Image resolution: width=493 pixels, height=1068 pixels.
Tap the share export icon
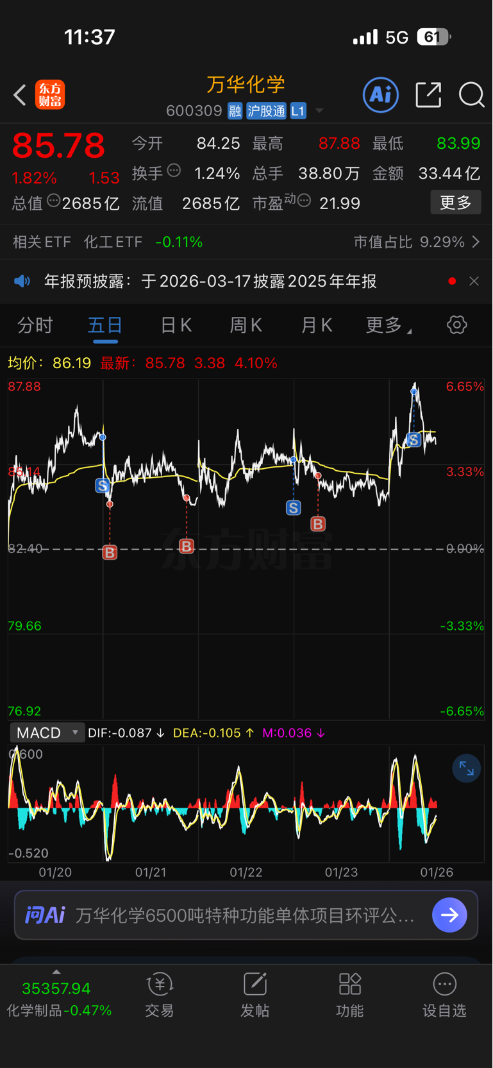click(428, 95)
